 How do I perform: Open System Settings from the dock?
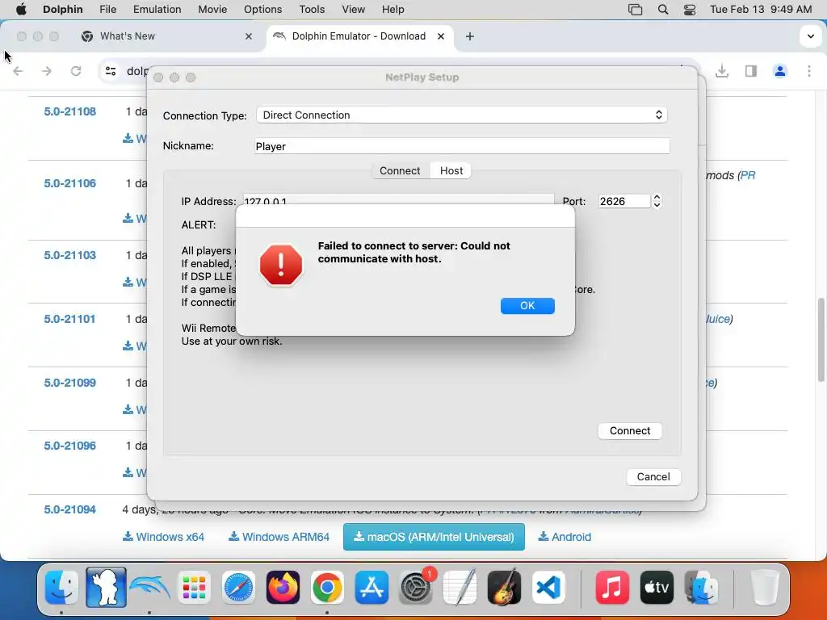[x=416, y=587]
